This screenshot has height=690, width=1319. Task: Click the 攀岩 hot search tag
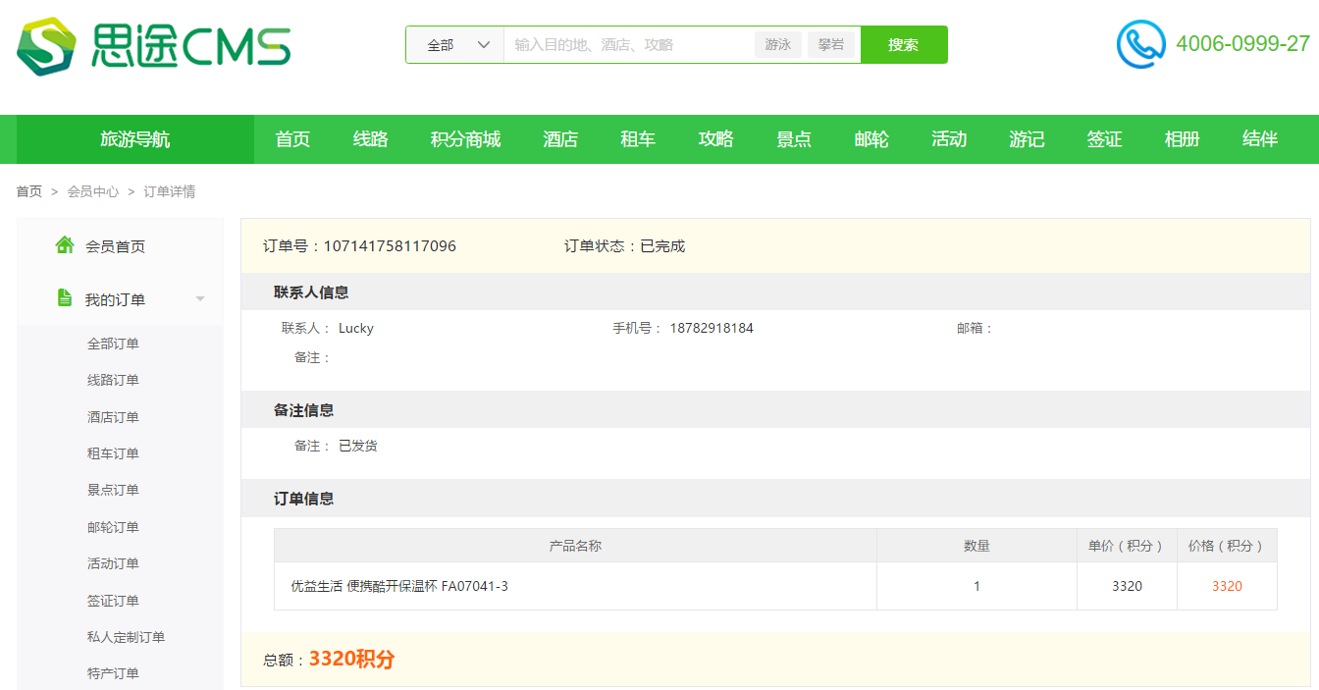point(831,45)
